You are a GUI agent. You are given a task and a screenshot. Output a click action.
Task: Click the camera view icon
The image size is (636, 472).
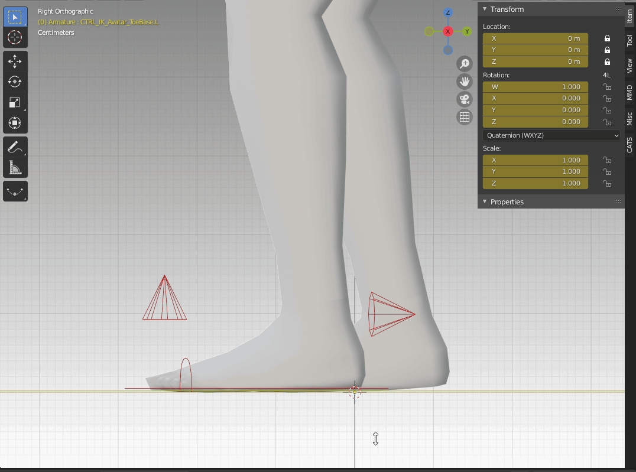pyautogui.click(x=465, y=99)
